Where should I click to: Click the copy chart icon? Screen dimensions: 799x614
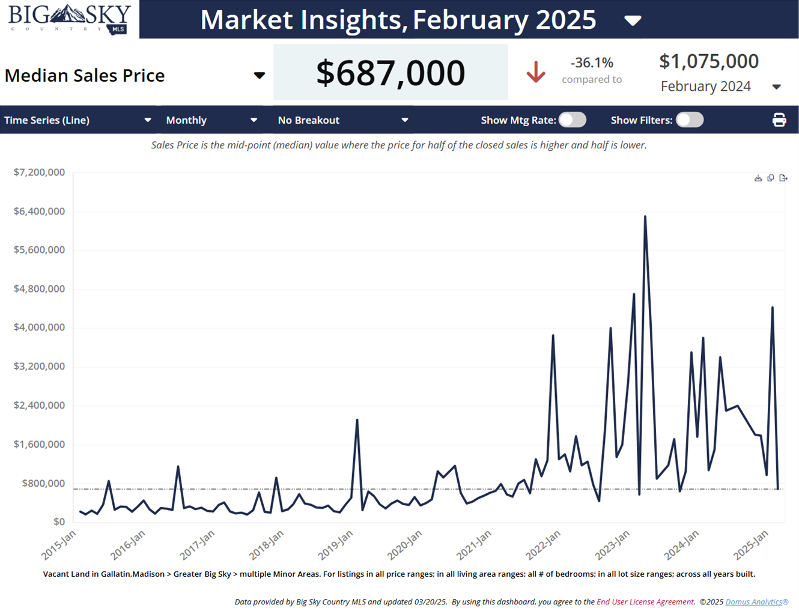tap(771, 178)
